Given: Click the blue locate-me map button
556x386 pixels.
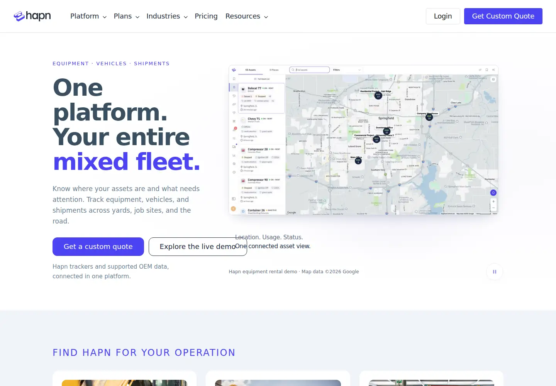Looking at the screenshot, I should pos(493,193).
